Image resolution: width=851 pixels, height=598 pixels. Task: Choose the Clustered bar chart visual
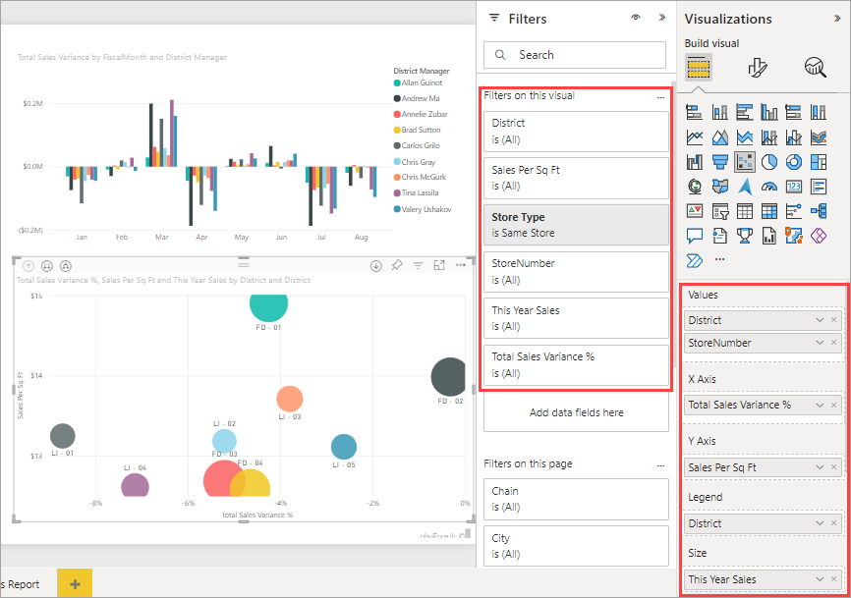click(x=745, y=112)
